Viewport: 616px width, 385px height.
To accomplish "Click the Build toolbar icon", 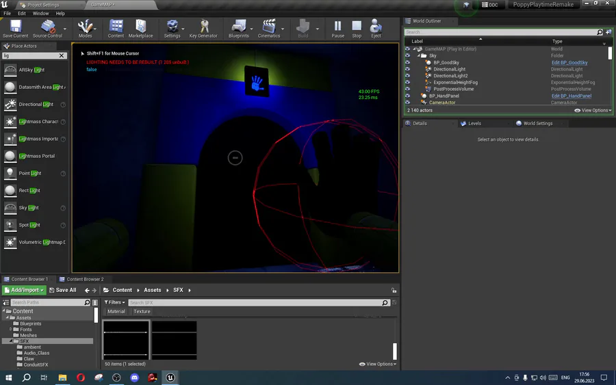I will (x=303, y=29).
